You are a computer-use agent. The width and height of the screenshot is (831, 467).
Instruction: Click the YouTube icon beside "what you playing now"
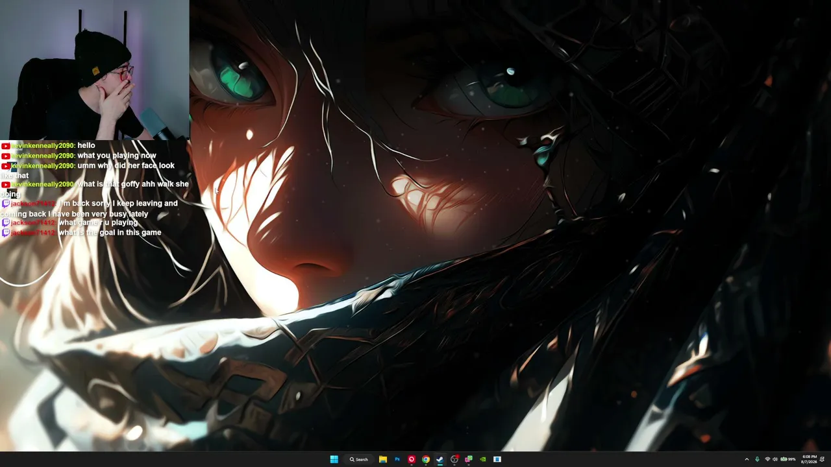click(x=5, y=156)
